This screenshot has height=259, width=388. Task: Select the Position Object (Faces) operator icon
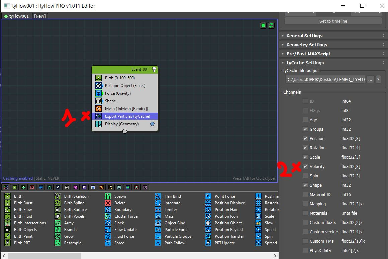tap(98, 86)
